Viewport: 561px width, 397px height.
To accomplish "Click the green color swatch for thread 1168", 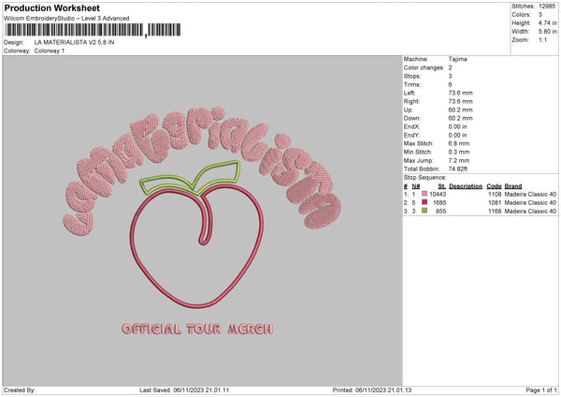I will coord(424,211).
